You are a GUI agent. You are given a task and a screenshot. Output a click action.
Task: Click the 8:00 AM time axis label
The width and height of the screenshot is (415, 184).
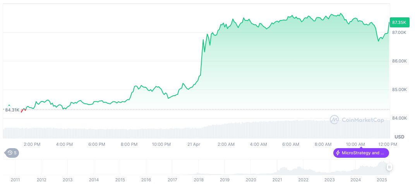[x=323, y=144]
